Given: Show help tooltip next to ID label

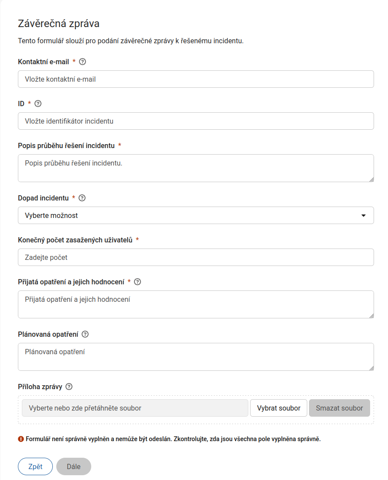Looking at the screenshot, I should pos(38,104).
